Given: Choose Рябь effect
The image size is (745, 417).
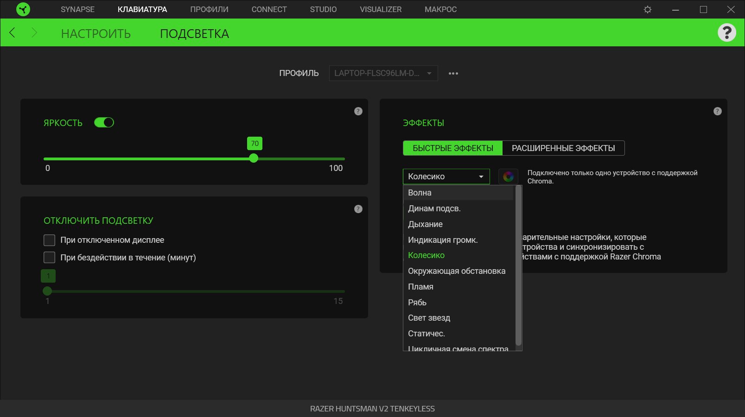Looking at the screenshot, I should click(x=458, y=303).
